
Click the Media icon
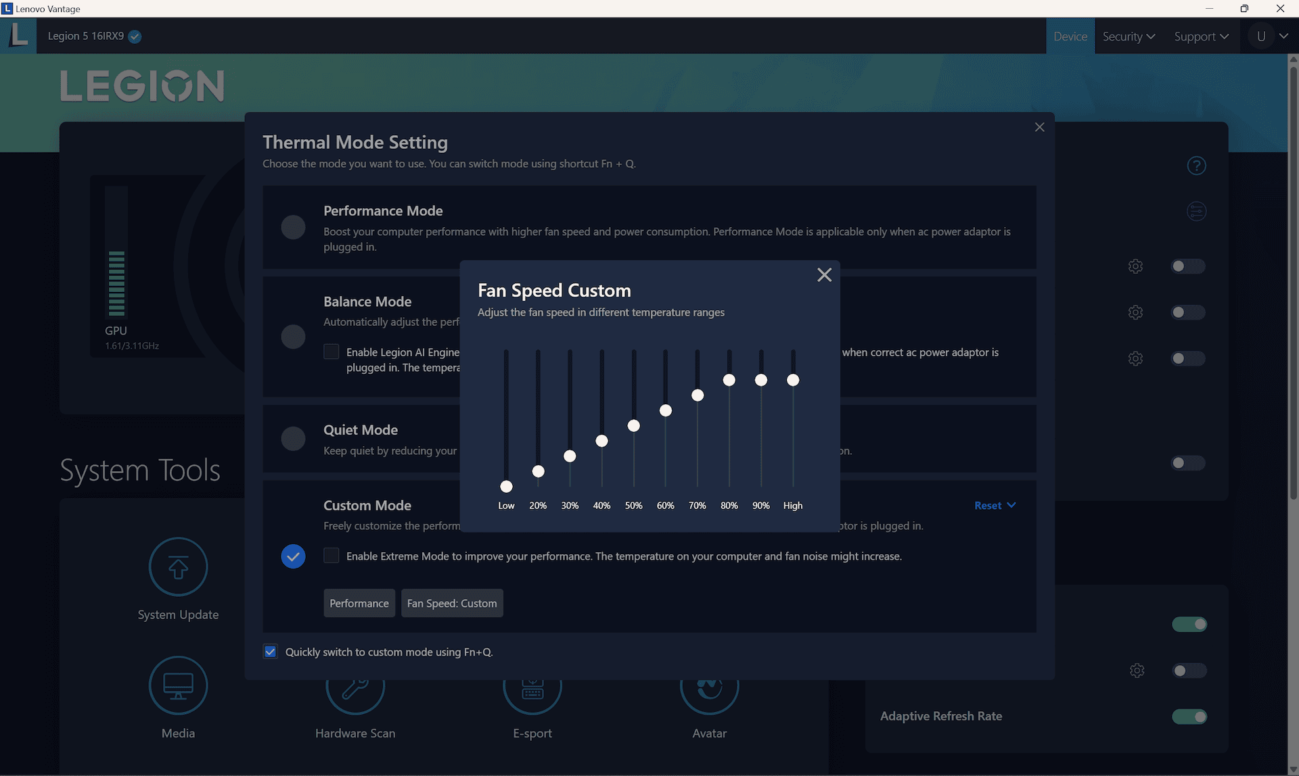pyautogui.click(x=177, y=685)
